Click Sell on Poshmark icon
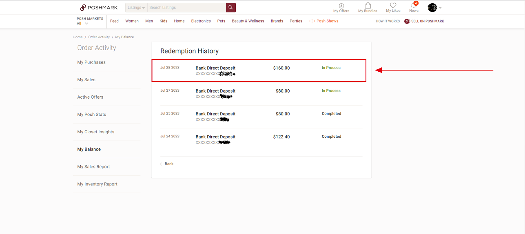Image resolution: width=525 pixels, height=234 pixels. (x=407, y=21)
